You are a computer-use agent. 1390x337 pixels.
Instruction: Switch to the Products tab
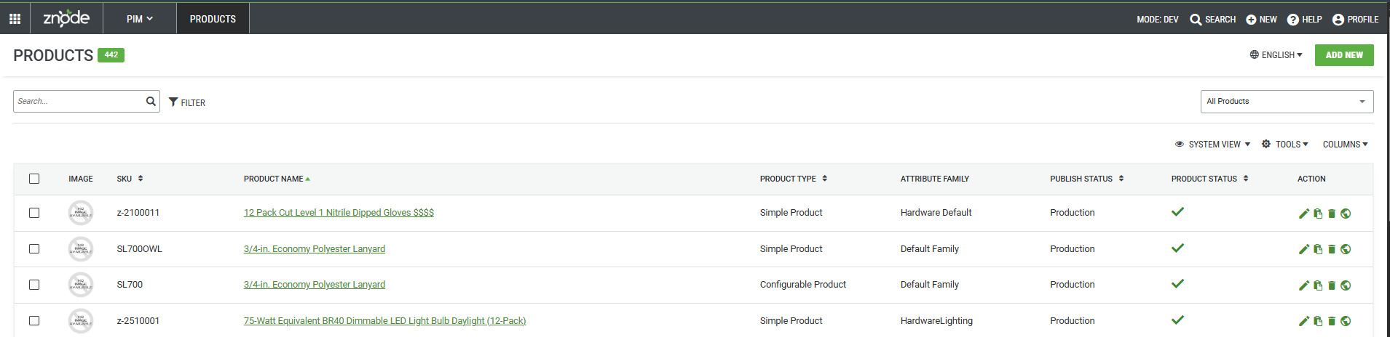coord(213,19)
